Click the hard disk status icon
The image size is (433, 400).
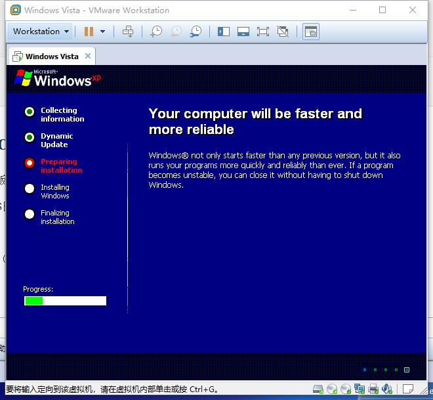click(x=318, y=389)
